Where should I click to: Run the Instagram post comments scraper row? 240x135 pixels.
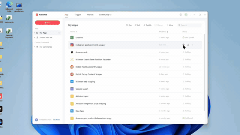183,45
